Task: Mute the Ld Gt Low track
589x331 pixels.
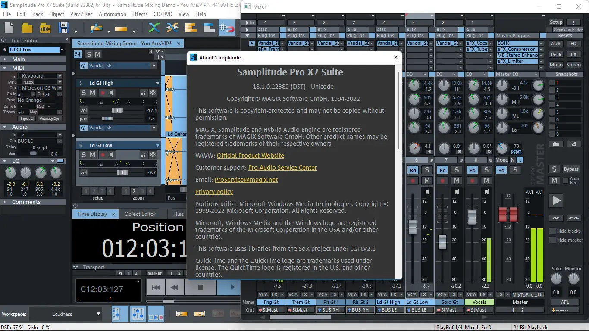Action: point(92,155)
